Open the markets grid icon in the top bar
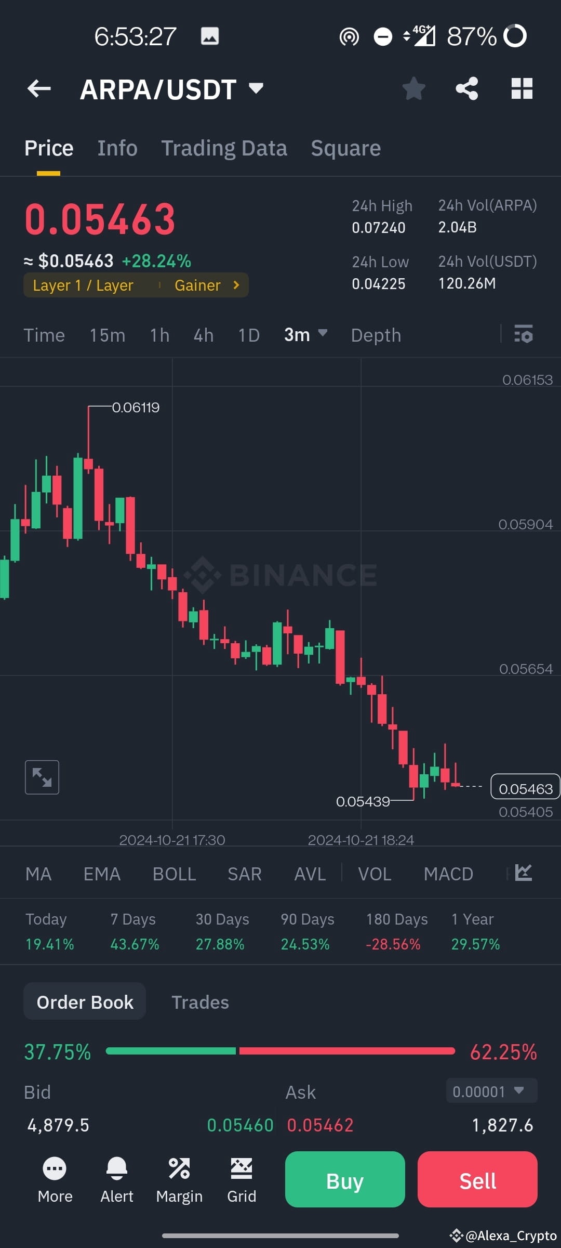Screen dimensions: 561x1248 [522, 88]
